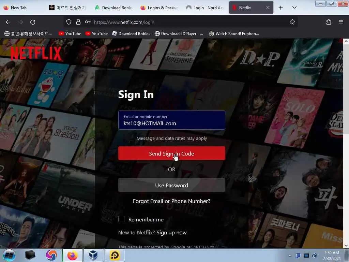Open the Watch Sound! Euphonium bookmark
This screenshot has height=262, width=349.
tap(234, 34)
